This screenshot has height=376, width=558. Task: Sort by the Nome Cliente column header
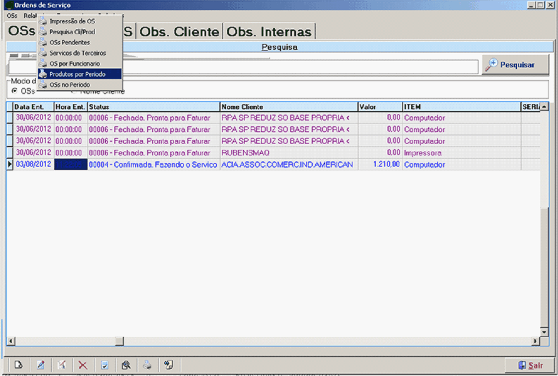click(288, 107)
